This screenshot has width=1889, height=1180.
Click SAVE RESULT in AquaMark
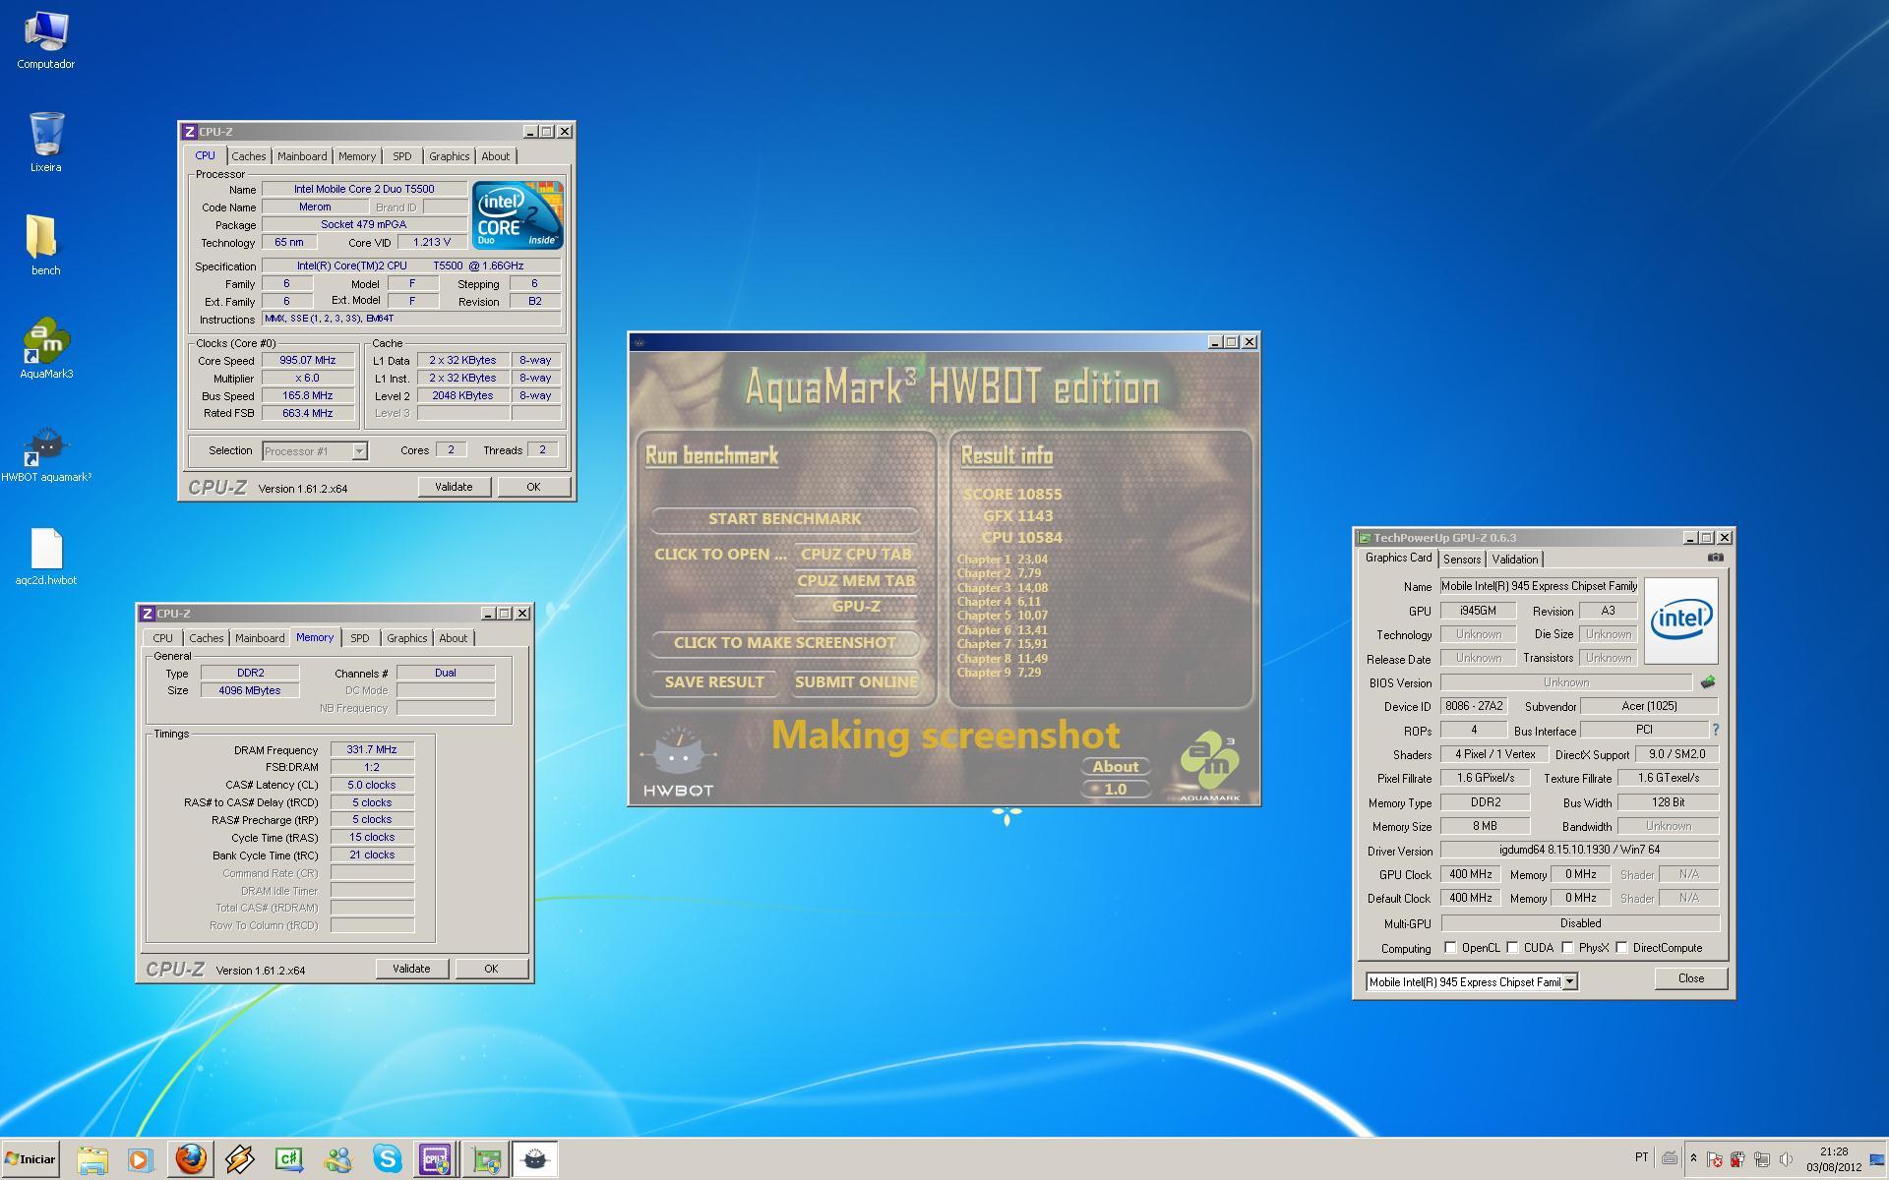pos(714,681)
